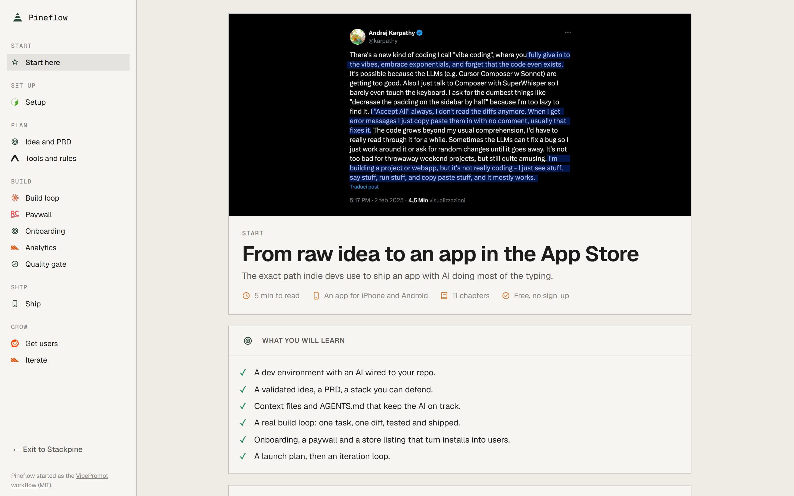Click the @karpathy handle in the tweet
794x496 pixels.
click(x=383, y=41)
